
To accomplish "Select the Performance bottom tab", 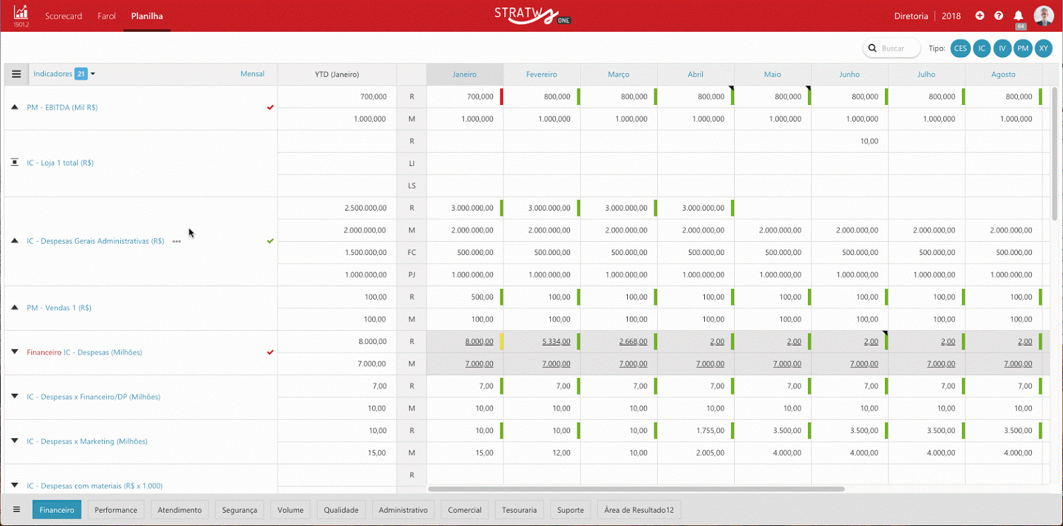I will tap(116, 510).
